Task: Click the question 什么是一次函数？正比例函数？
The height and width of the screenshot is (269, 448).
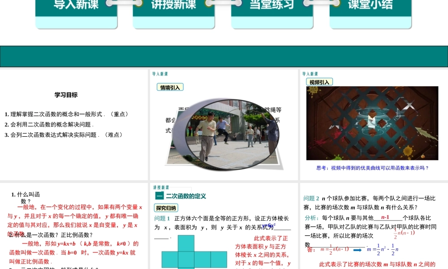Action: point(51,235)
